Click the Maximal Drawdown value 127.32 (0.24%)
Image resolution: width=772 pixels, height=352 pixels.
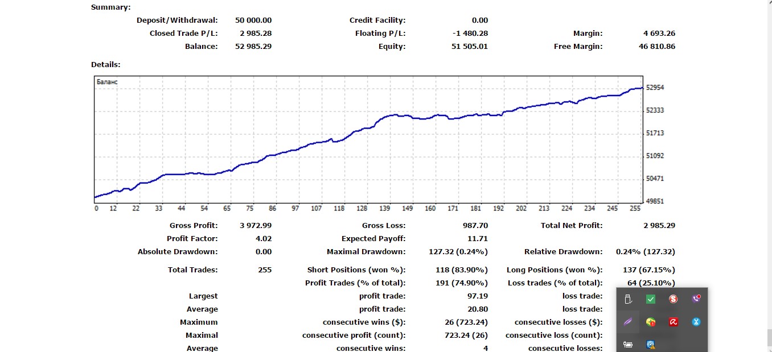click(458, 251)
